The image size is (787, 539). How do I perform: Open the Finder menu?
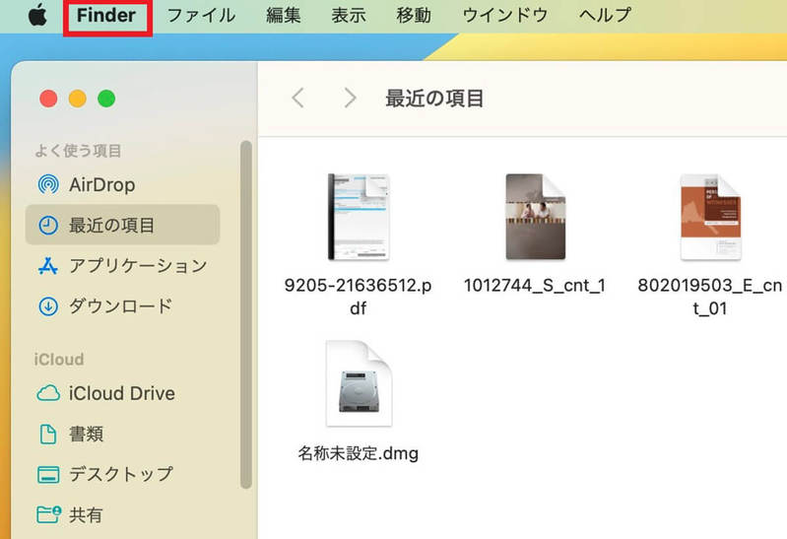(106, 15)
